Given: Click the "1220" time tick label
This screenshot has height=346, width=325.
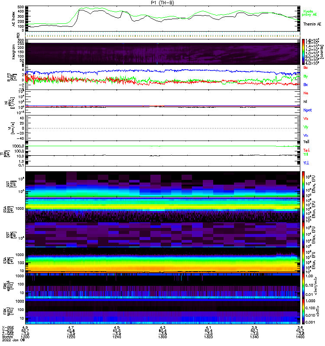Looking at the screenshot, I should click(71, 337).
